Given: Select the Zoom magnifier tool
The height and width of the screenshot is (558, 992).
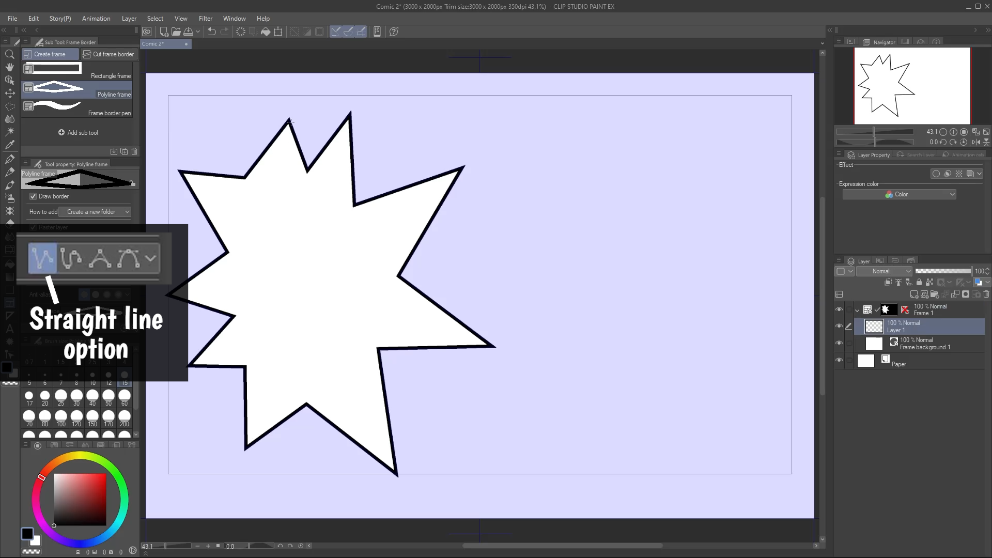Looking at the screenshot, I should tap(9, 54).
